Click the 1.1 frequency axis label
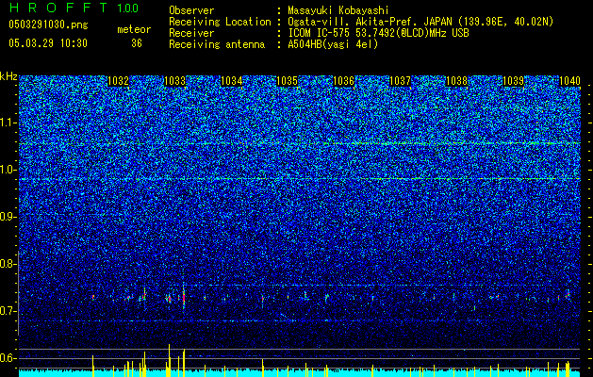The image size is (593, 377). click(x=8, y=123)
